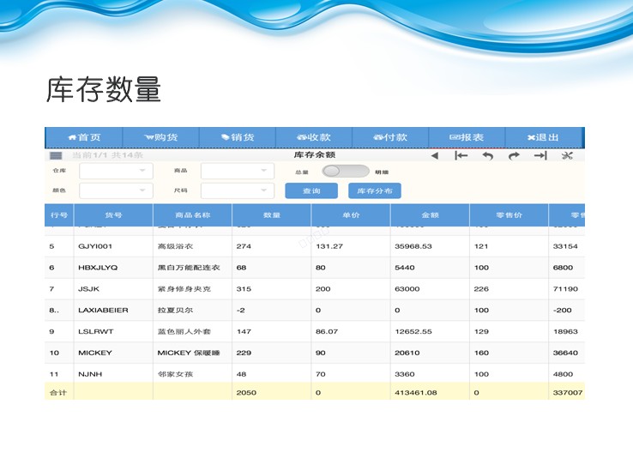Click the undo curved arrow icon
The height and width of the screenshot is (471, 633).
point(488,155)
